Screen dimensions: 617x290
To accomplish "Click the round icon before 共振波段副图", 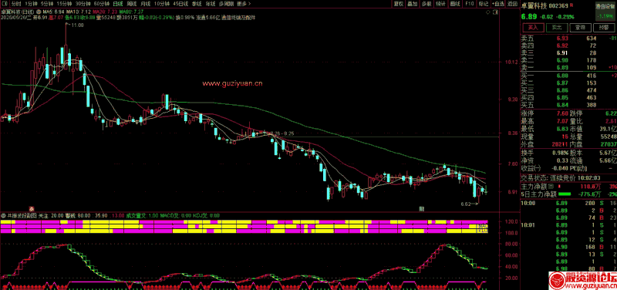I will click(4, 216).
